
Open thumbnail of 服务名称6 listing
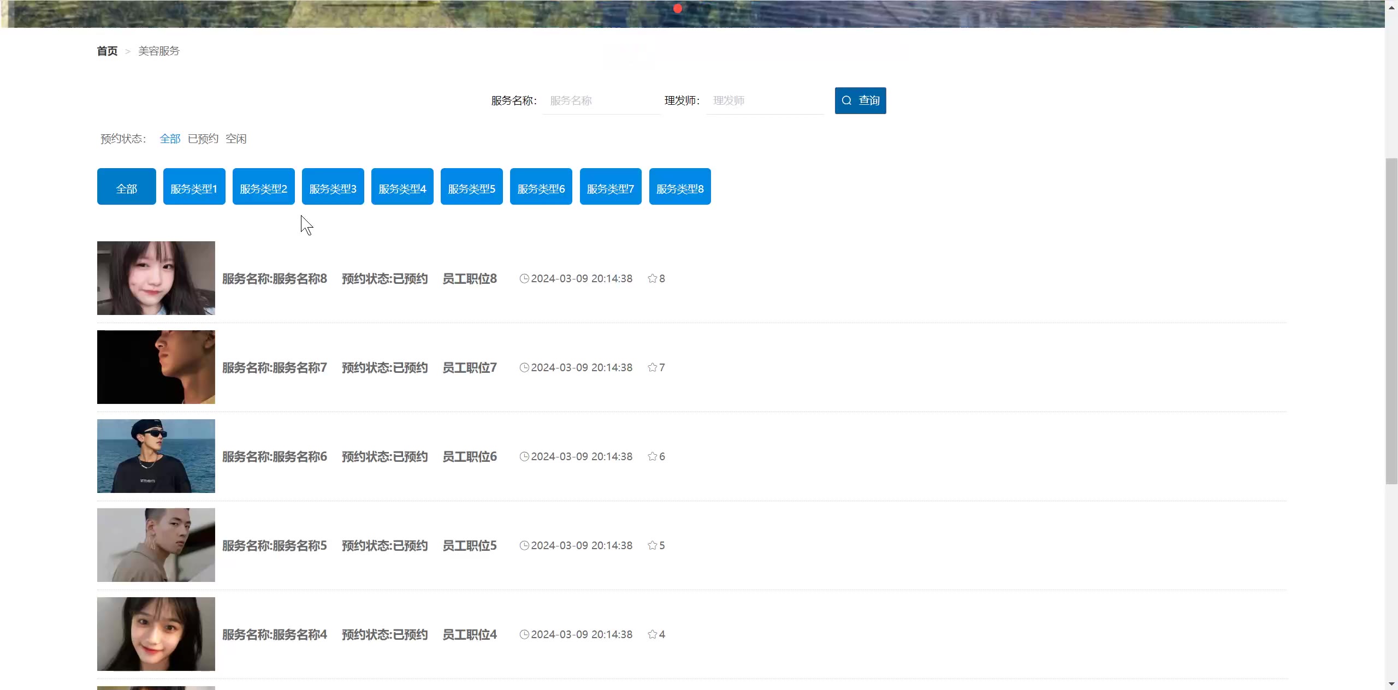coord(156,456)
